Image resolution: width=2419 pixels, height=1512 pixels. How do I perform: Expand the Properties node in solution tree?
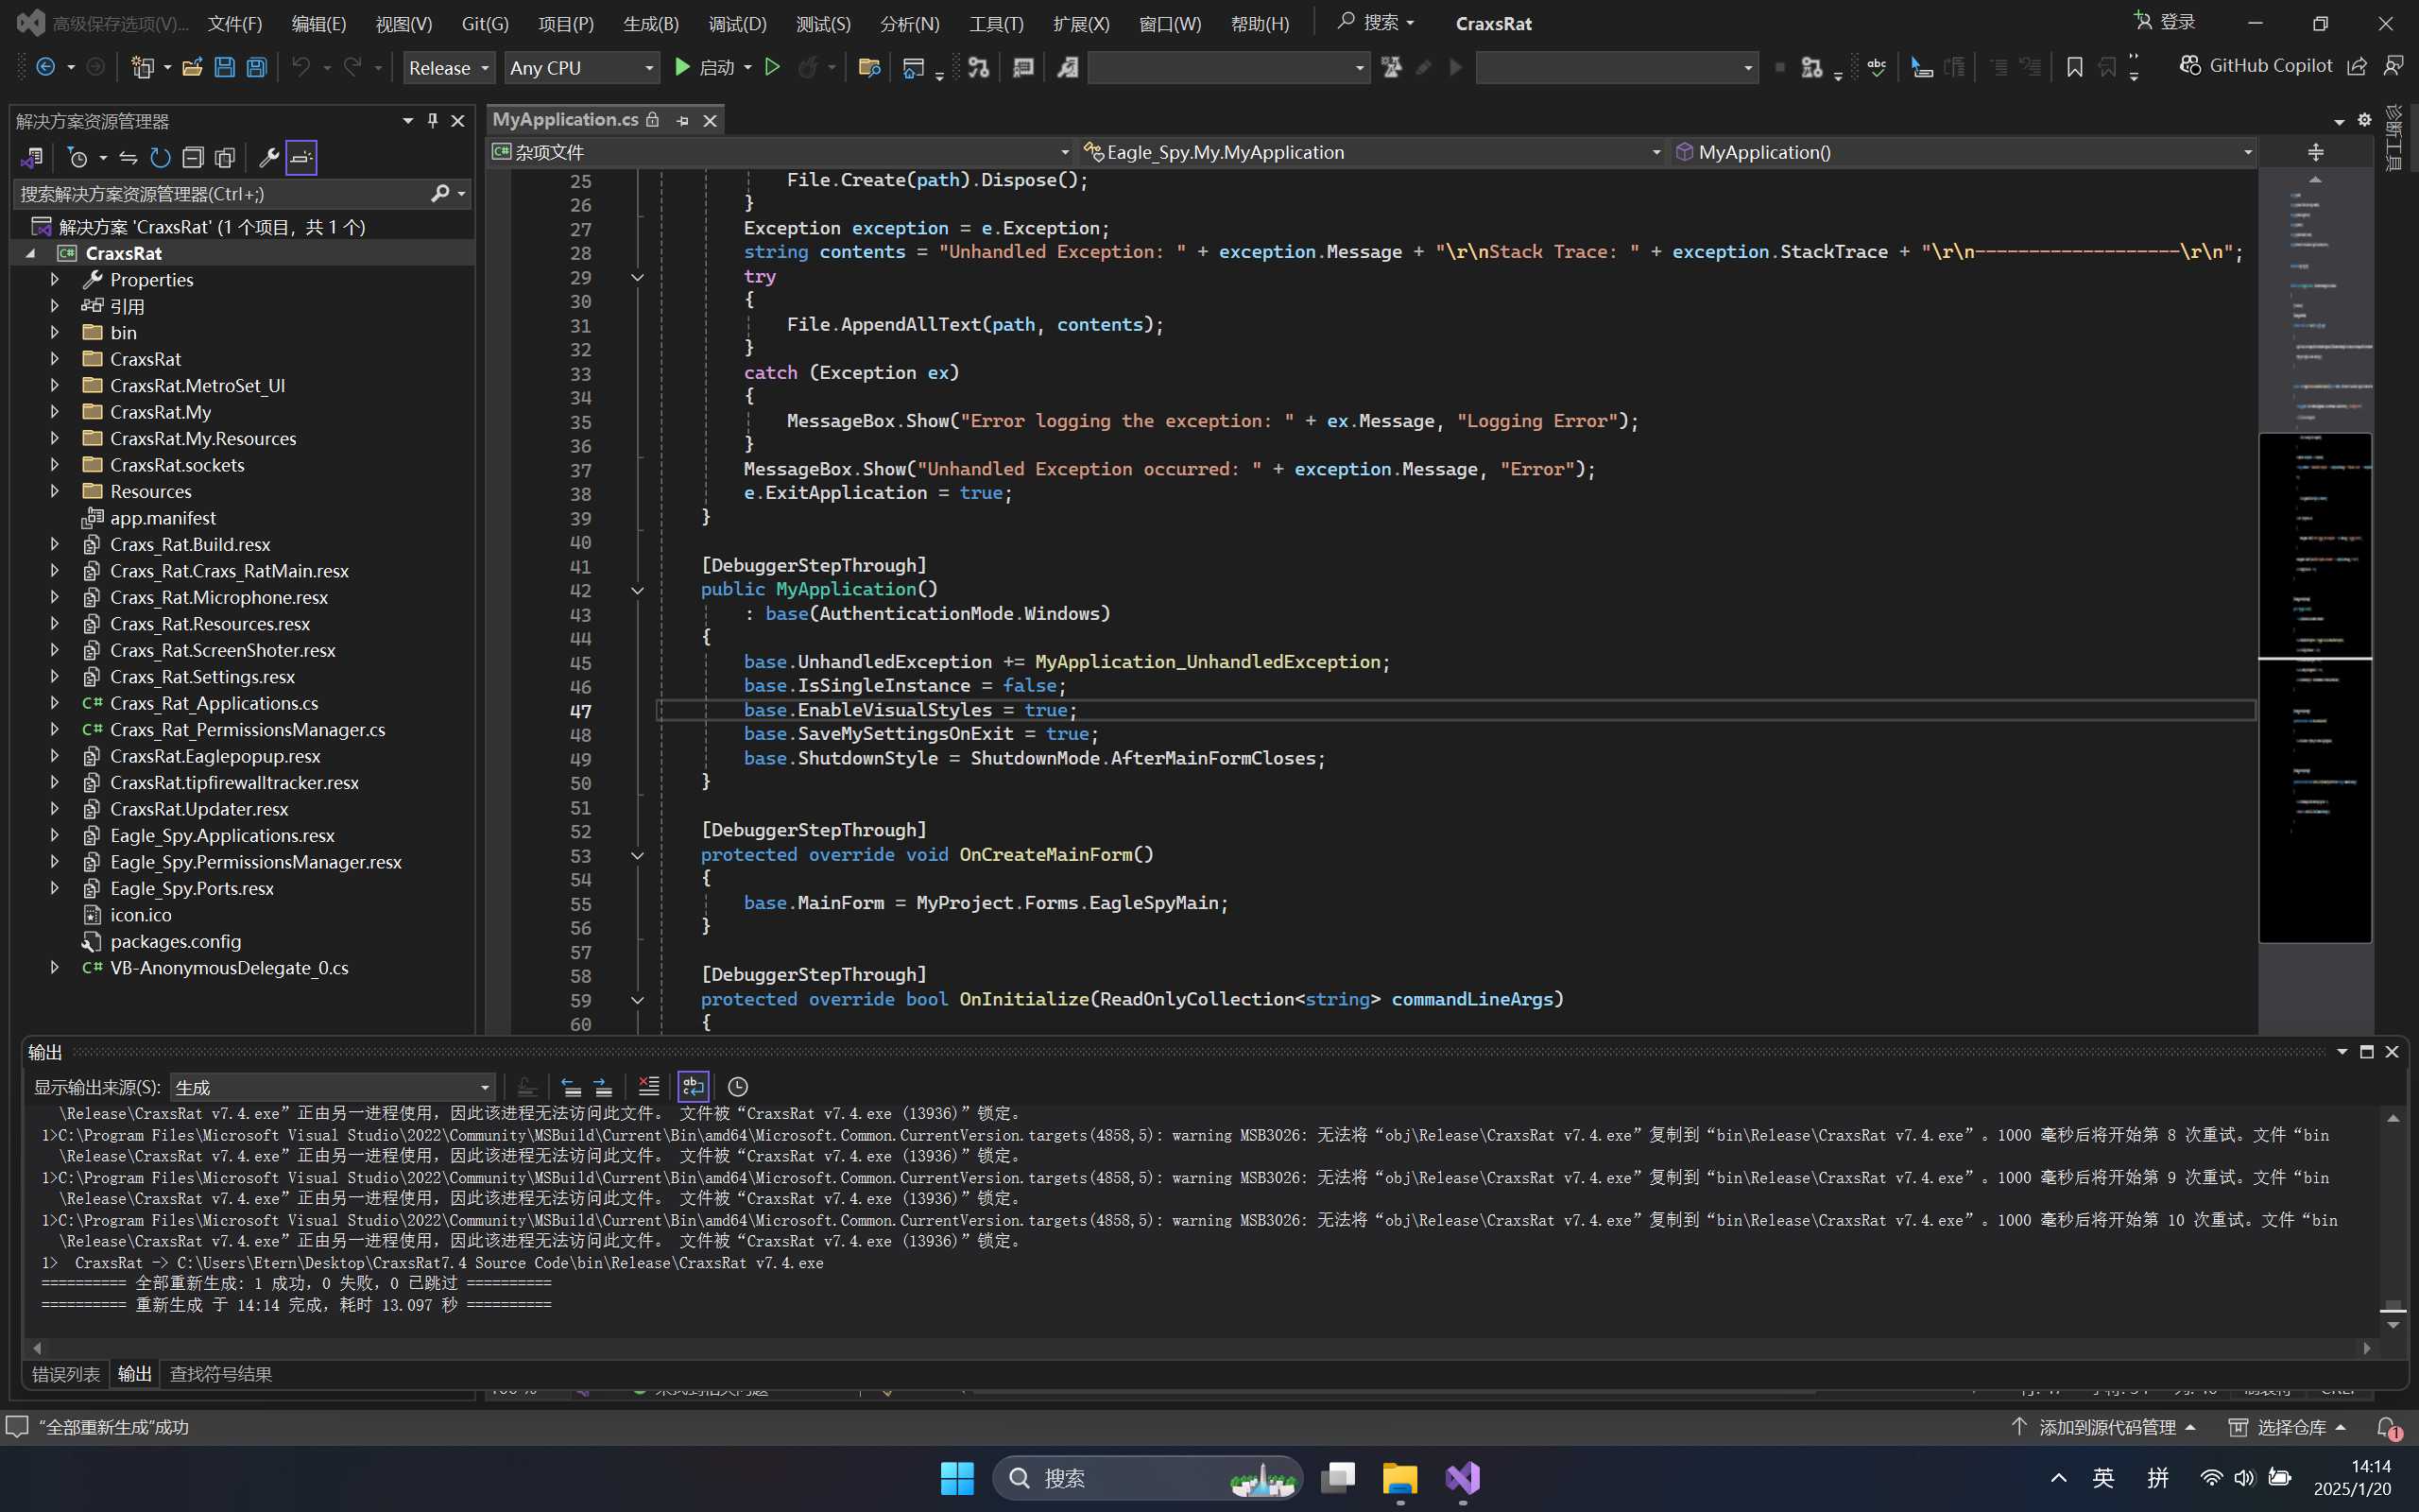pyautogui.click(x=55, y=279)
